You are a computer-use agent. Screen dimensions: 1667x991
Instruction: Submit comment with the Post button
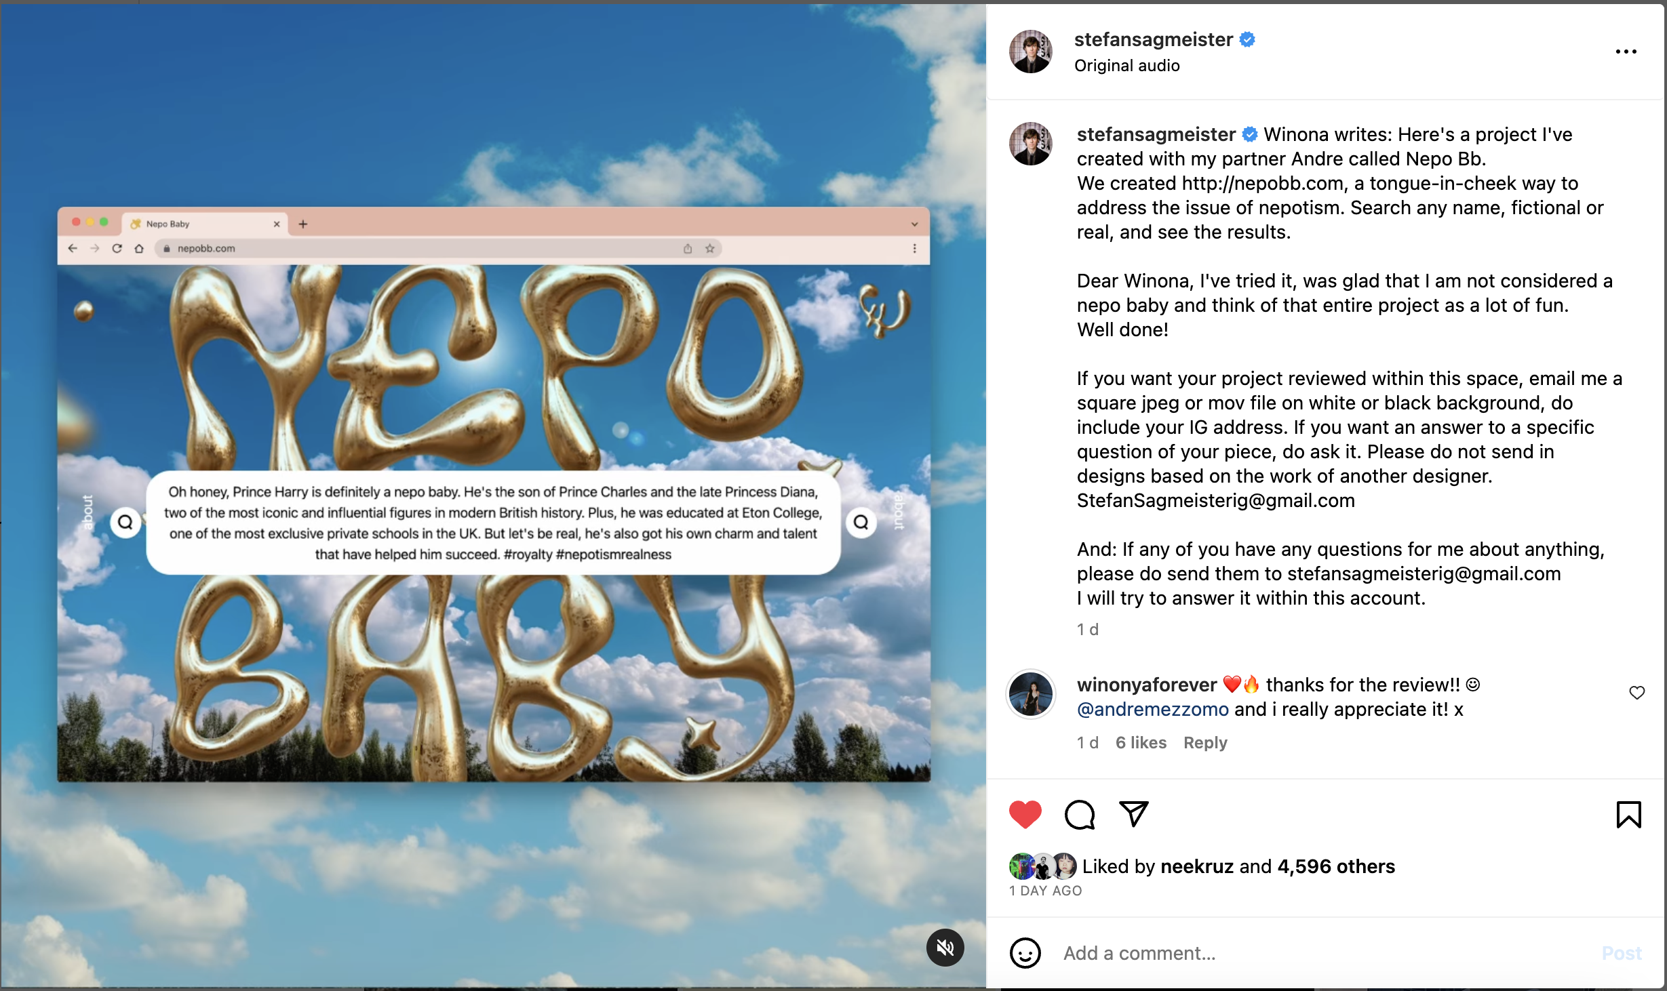tap(1622, 953)
